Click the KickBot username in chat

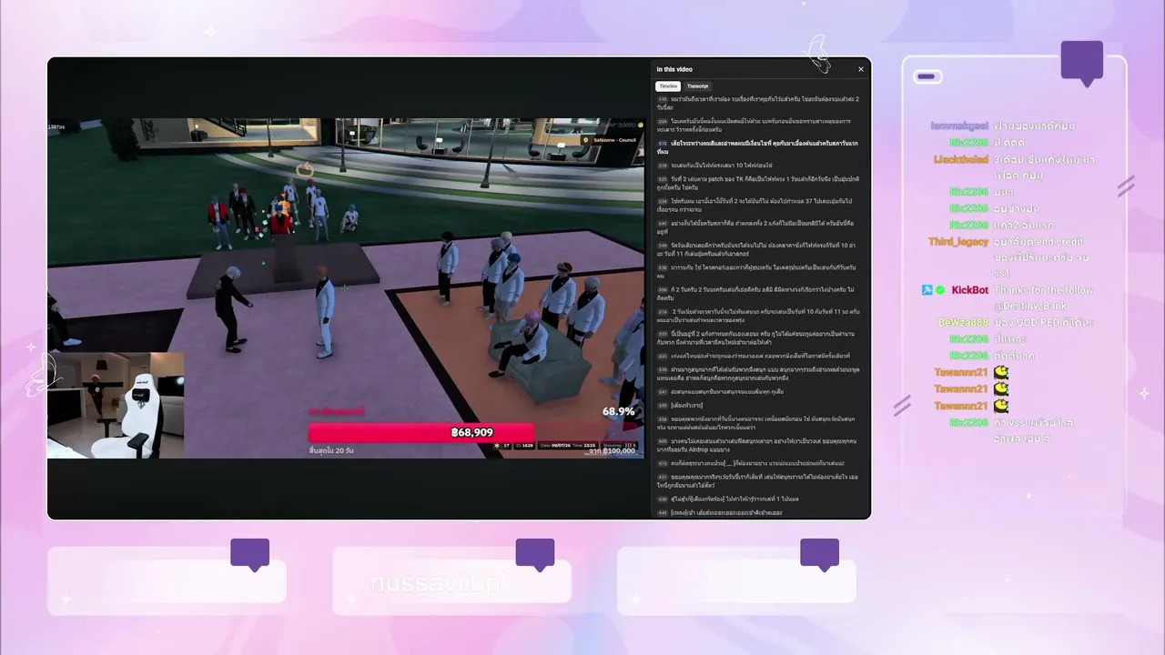(969, 290)
